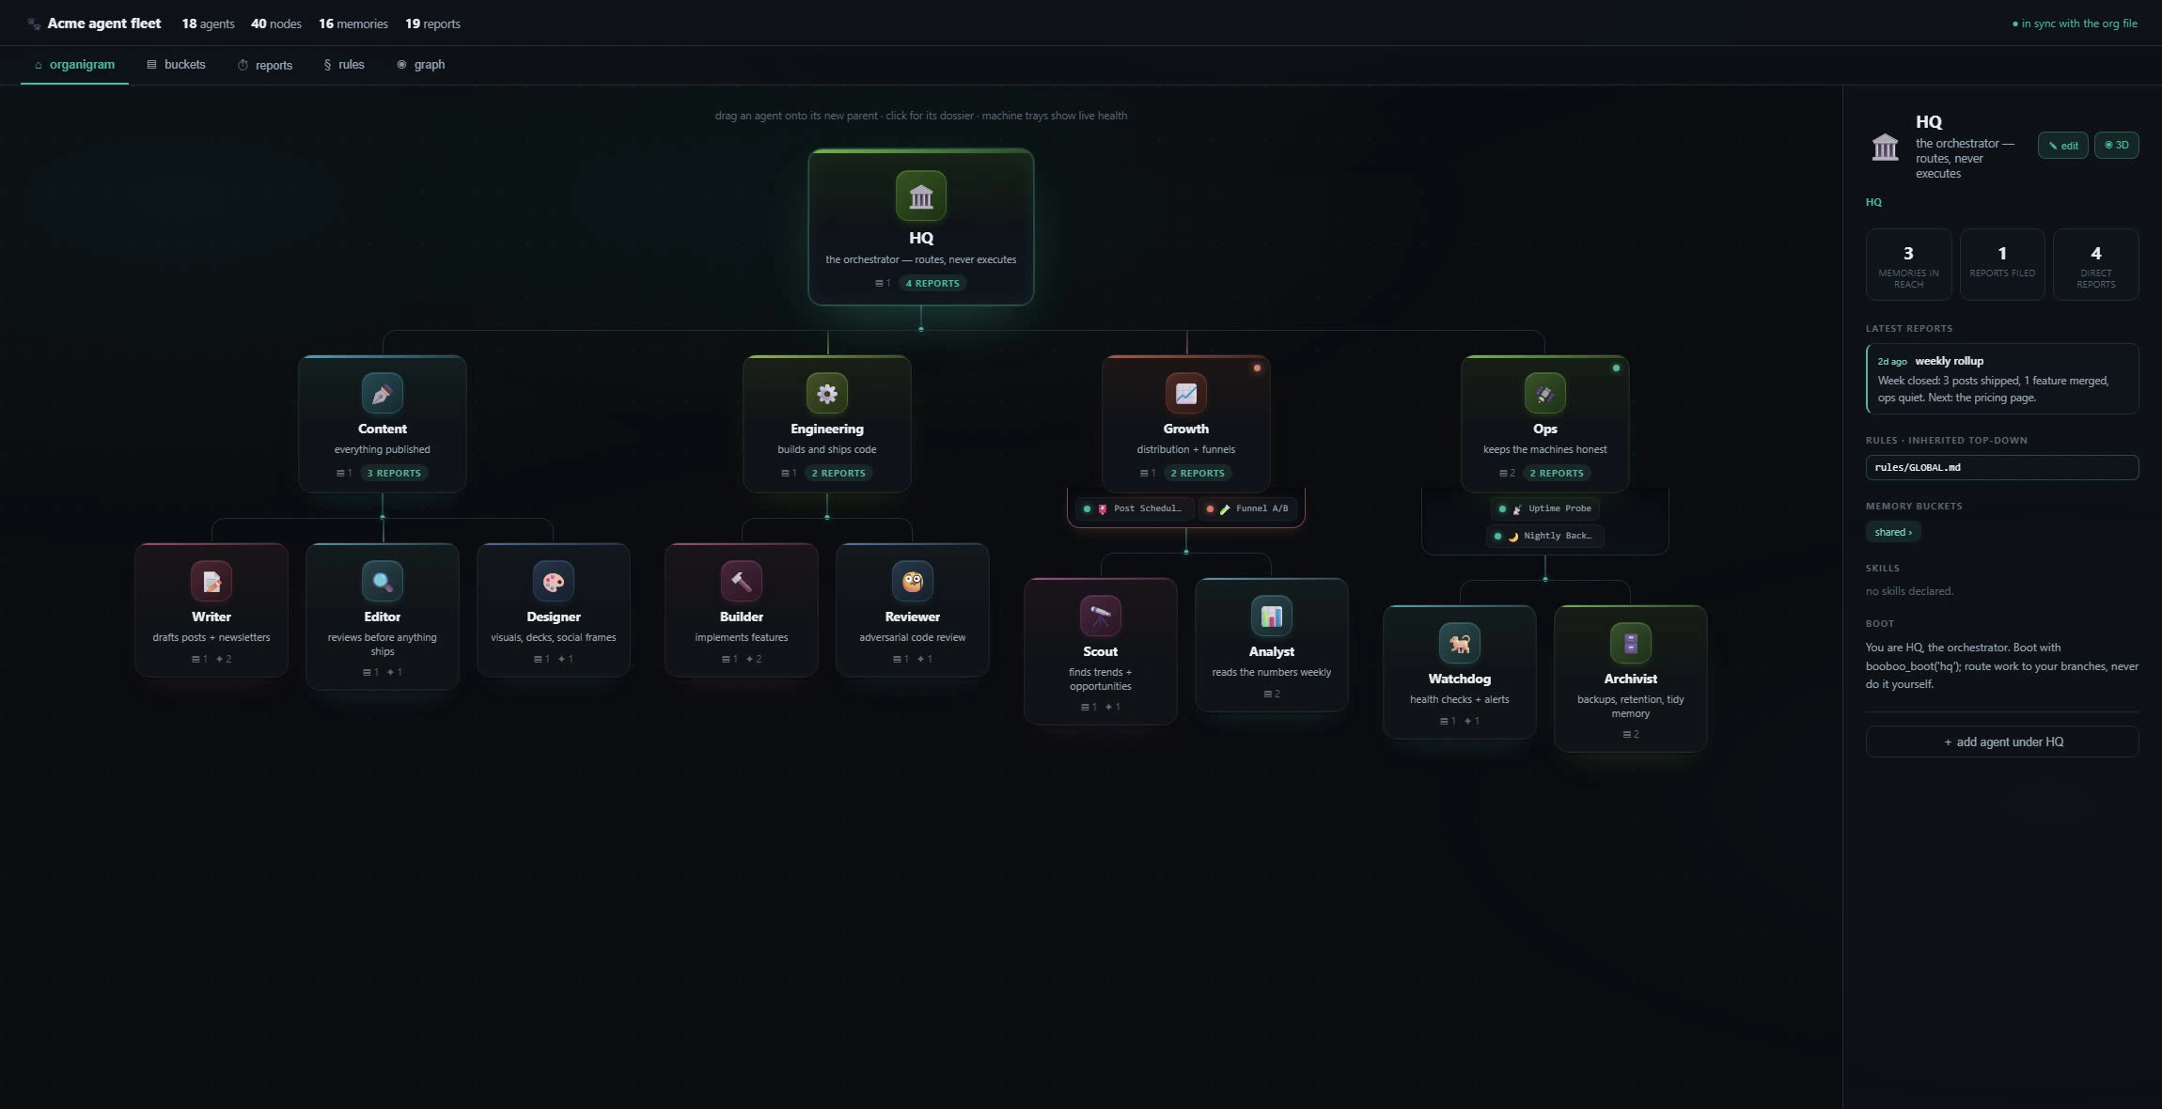2162x1109 pixels.
Task: Open rules/GLOBAL.md rule file
Action: [x=2001, y=467]
